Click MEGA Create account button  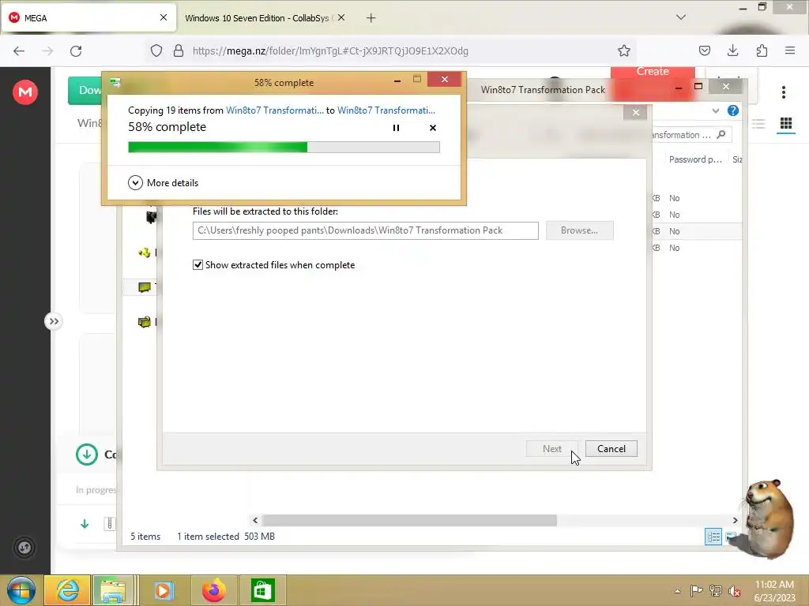[x=653, y=73]
